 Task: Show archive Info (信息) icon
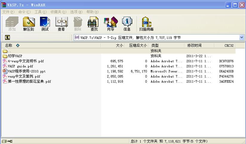point(127,24)
